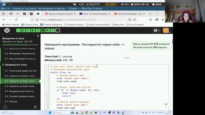Save page to Pocket
205x115 pixels.
pos(151,19)
